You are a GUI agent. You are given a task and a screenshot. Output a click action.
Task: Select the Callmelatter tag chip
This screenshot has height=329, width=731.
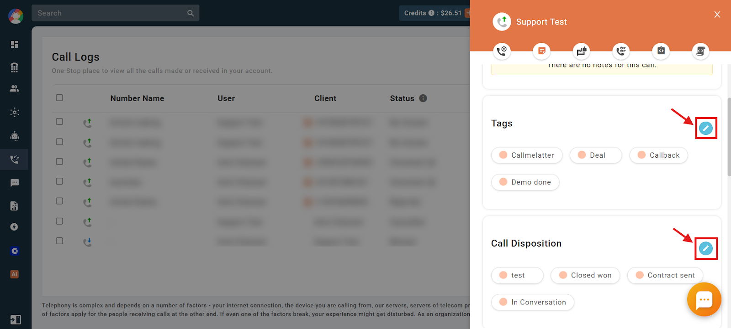pos(527,155)
